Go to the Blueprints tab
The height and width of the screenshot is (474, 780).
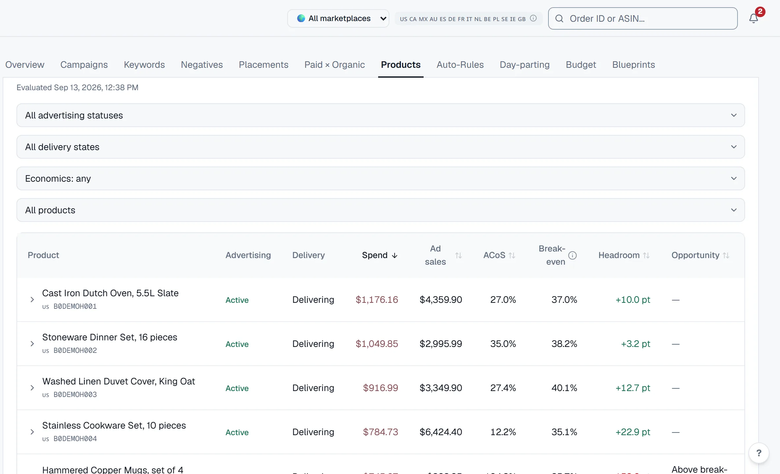(633, 65)
